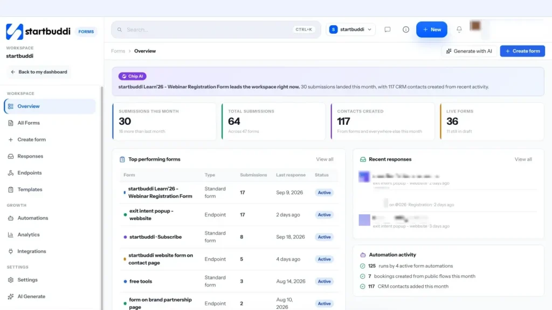The width and height of the screenshot is (552, 310).
Task: Open the startbuddi workspace dropdown
Action: (350, 30)
